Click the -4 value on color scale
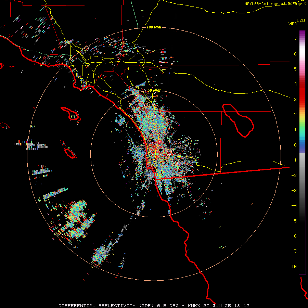 tap(294, 206)
